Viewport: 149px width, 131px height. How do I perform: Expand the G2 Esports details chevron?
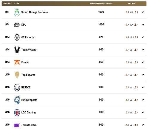click(x=143, y=37)
